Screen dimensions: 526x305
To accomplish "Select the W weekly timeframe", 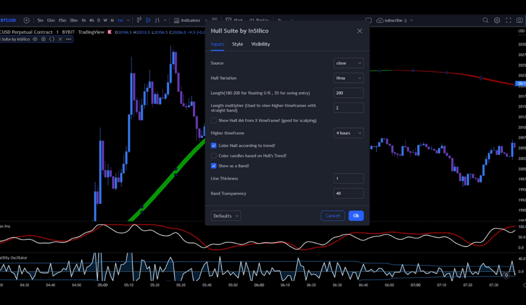I will click(106, 21).
